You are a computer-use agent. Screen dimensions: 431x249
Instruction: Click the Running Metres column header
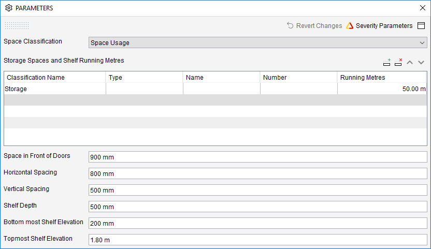pos(382,78)
